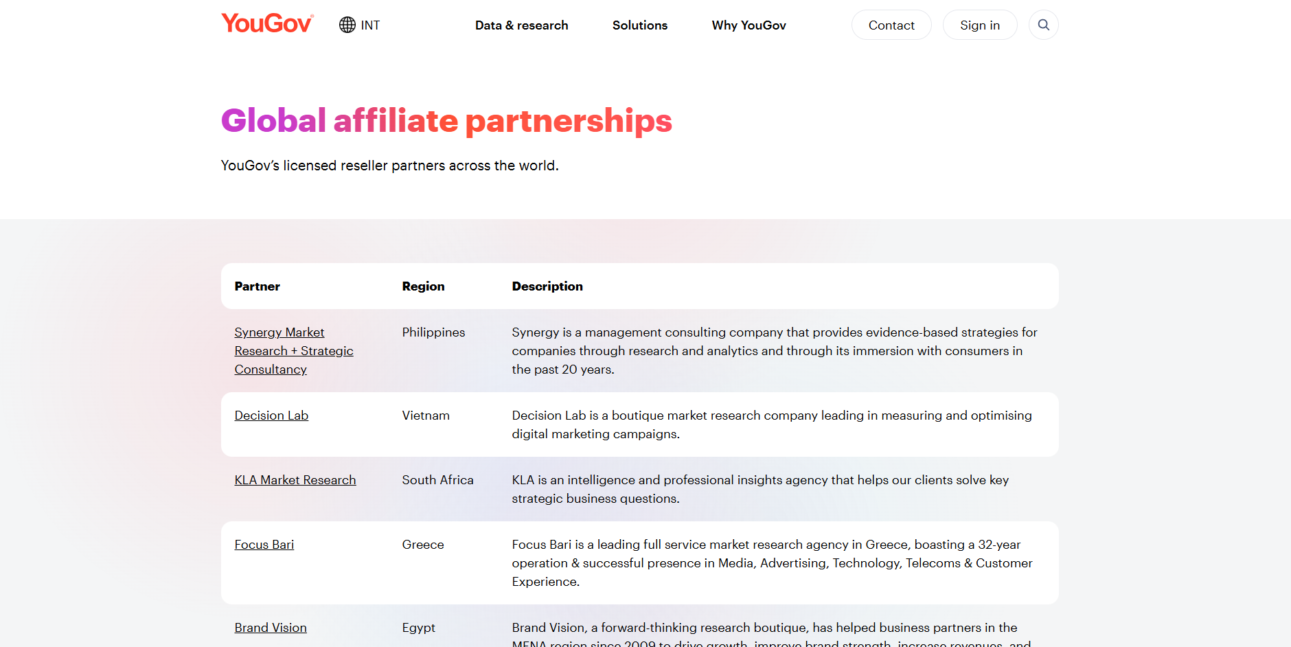This screenshot has width=1291, height=647.
Task: Click the Description column header
Action: point(547,286)
